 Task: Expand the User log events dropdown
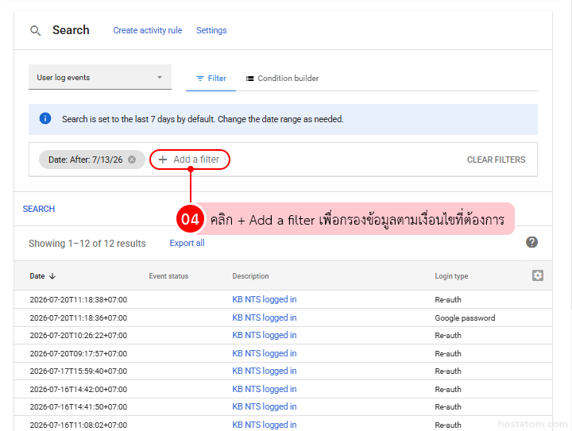tap(100, 77)
